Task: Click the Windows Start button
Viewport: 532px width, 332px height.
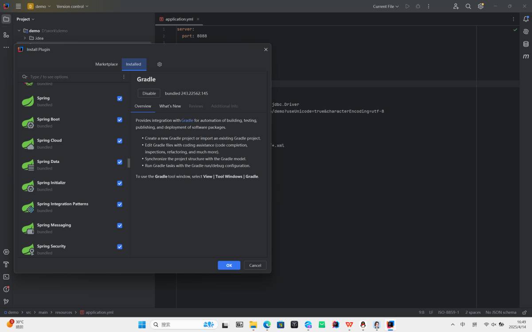Action: pos(142,324)
